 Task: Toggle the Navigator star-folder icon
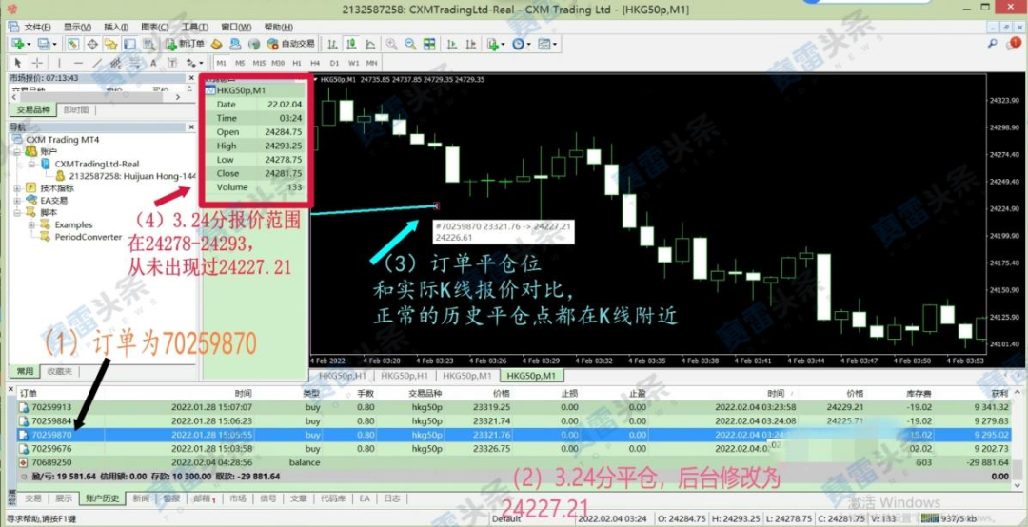point(110,44)
